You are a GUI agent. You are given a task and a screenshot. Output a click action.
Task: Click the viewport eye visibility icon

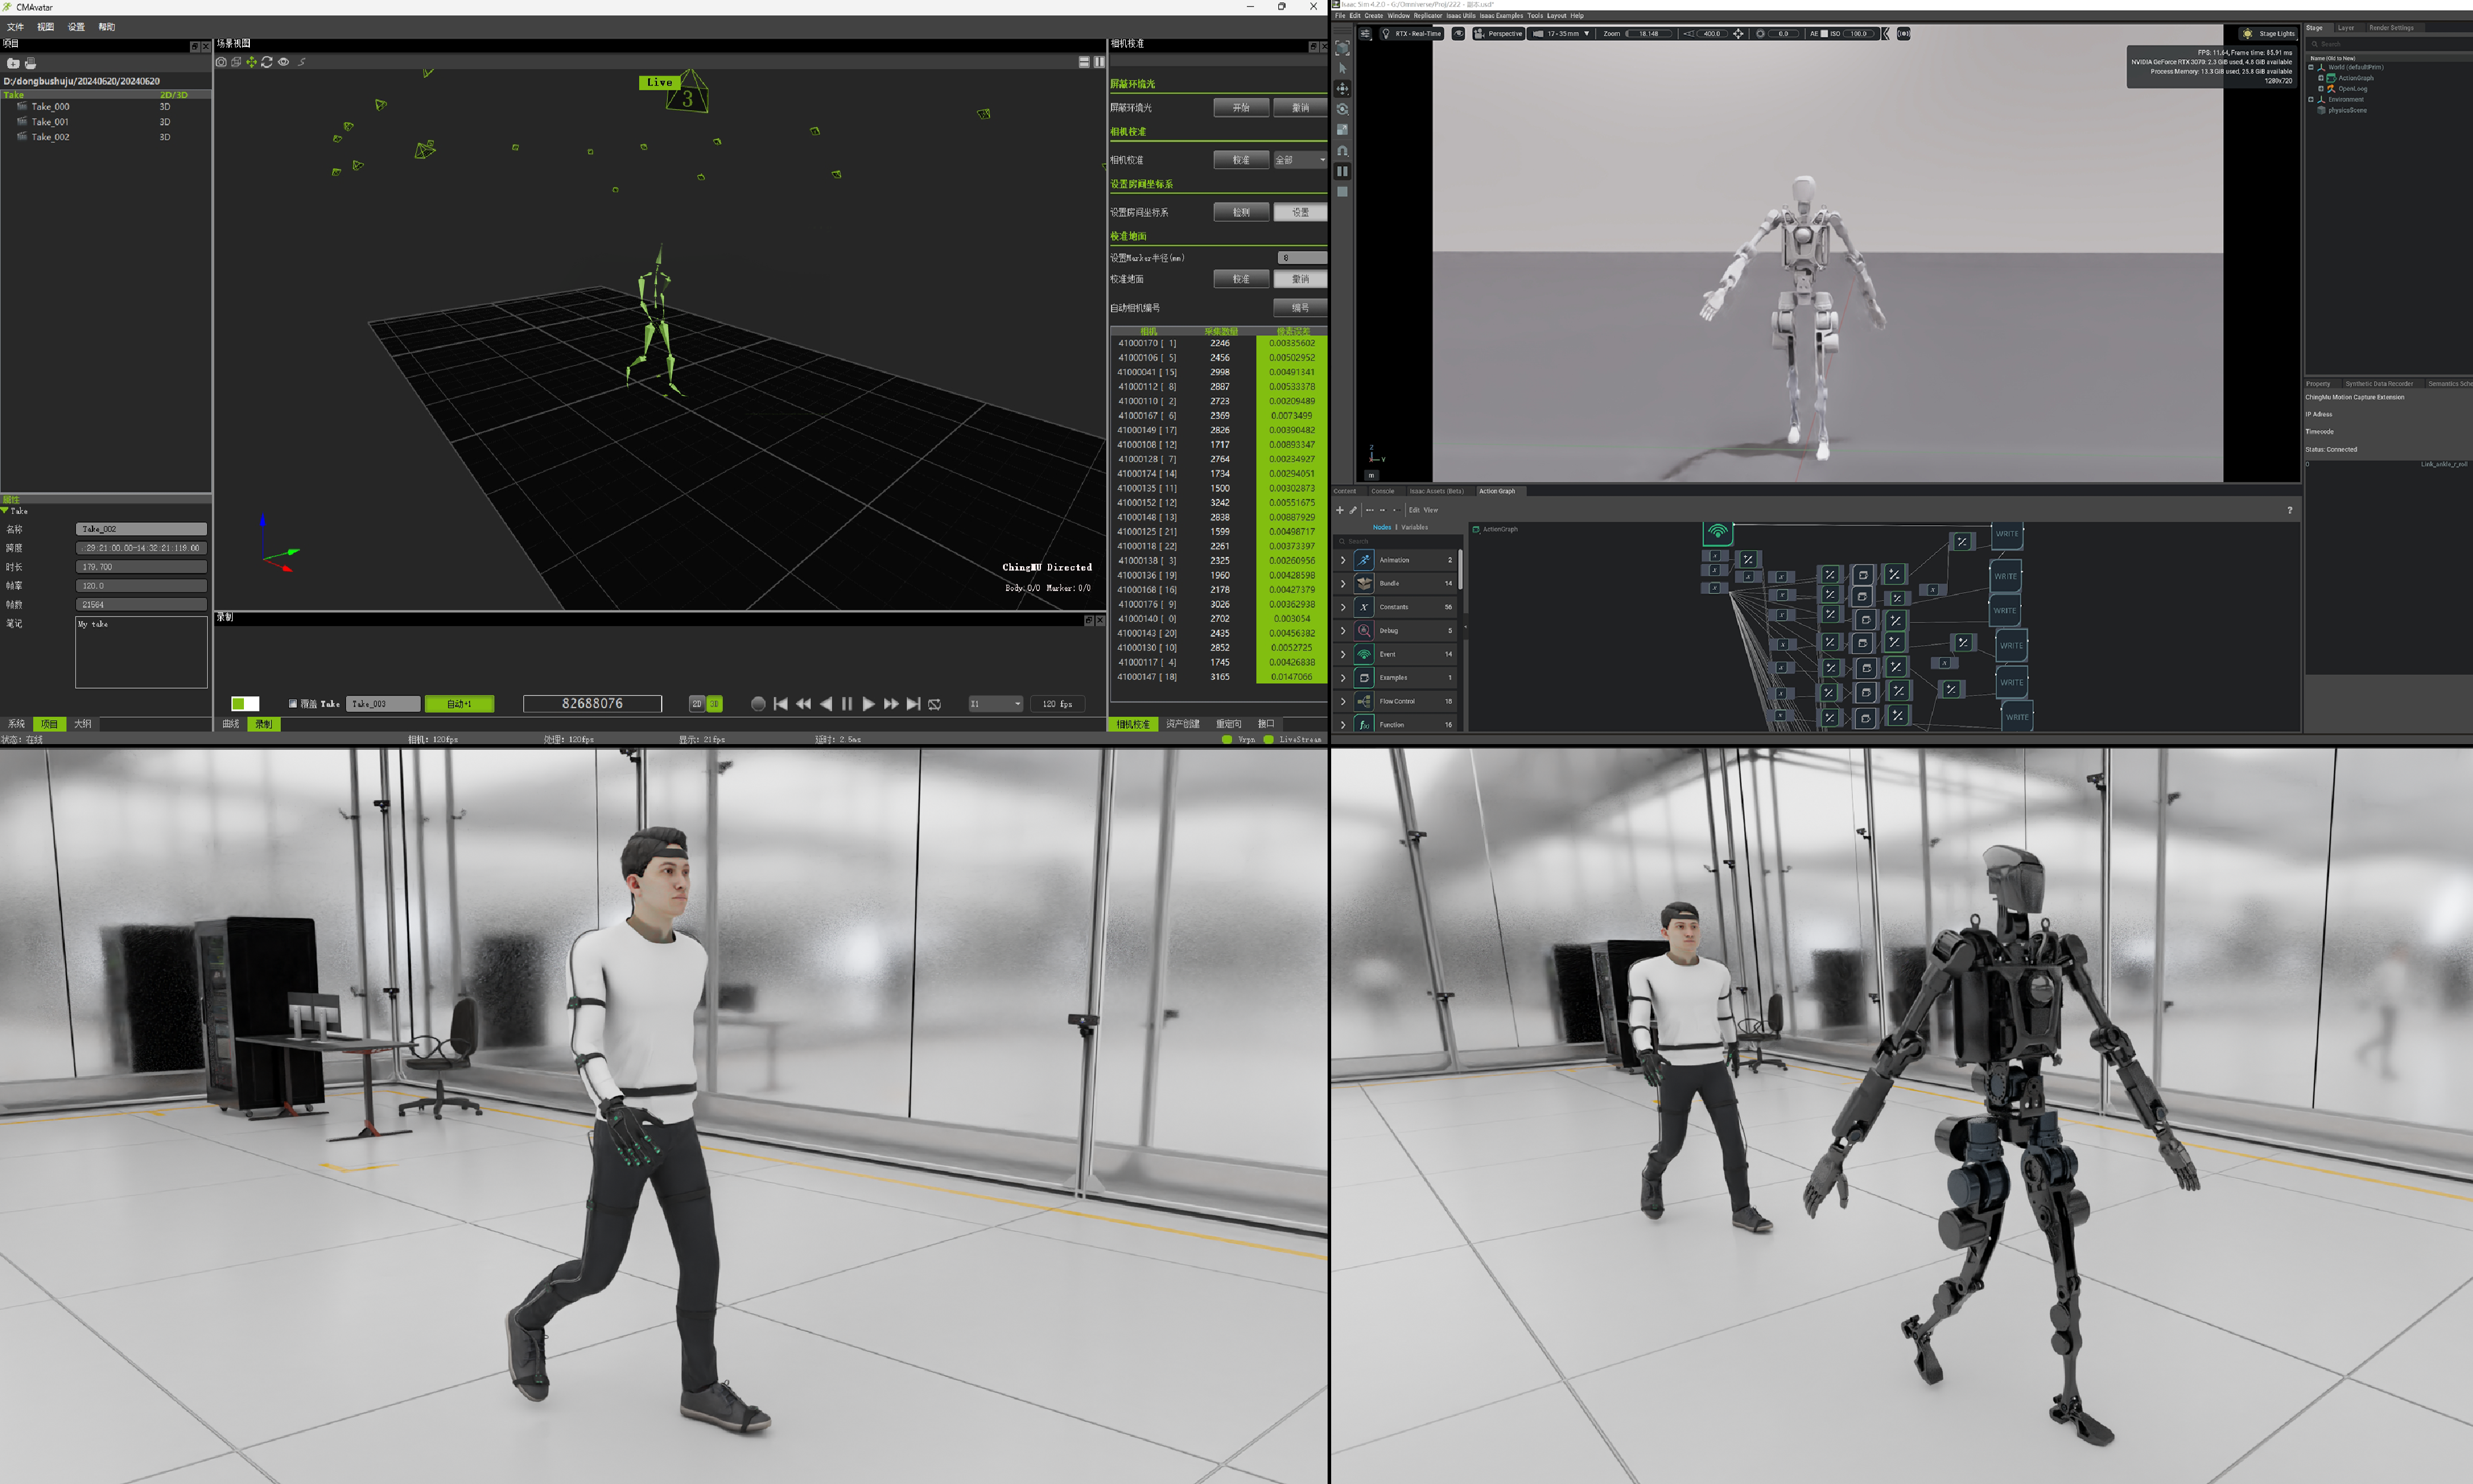tap(1458, 34)
